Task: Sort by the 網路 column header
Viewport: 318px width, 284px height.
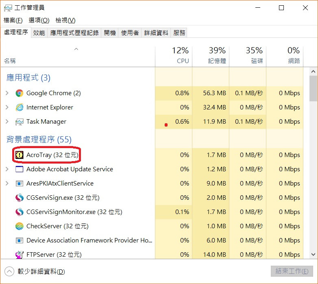Action: 285,57
